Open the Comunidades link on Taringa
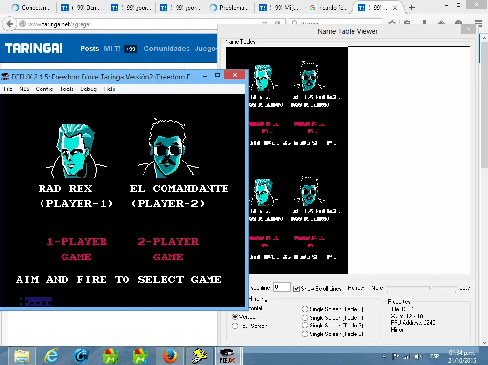Viewport: 488px width, 365px height. tap(166, 49)
